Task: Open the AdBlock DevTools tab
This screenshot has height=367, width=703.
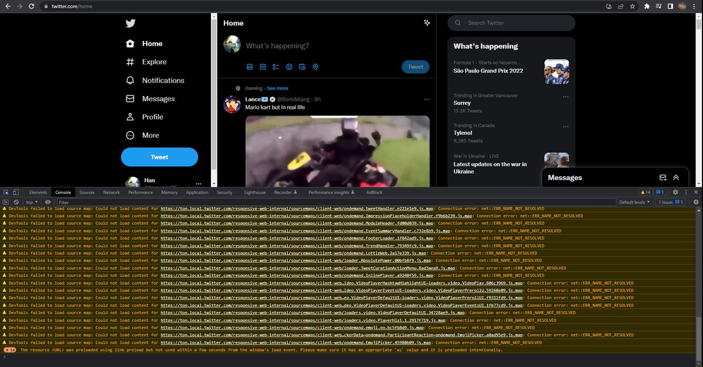Action: (374, 192)
